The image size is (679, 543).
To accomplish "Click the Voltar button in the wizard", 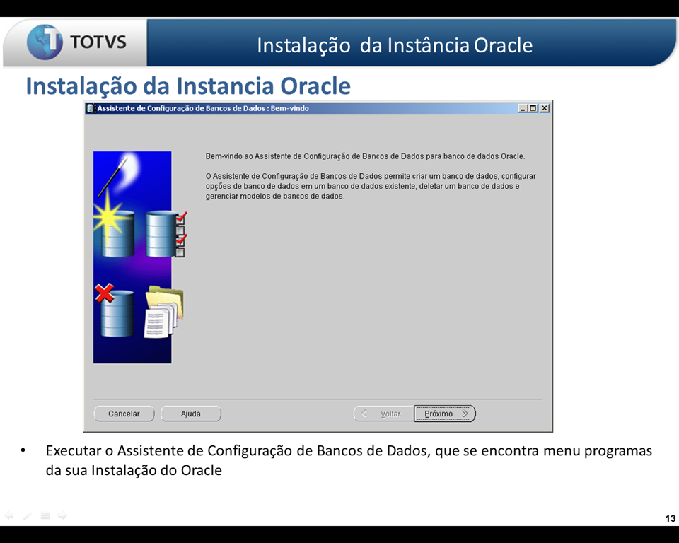I will (x=384, y=414).
